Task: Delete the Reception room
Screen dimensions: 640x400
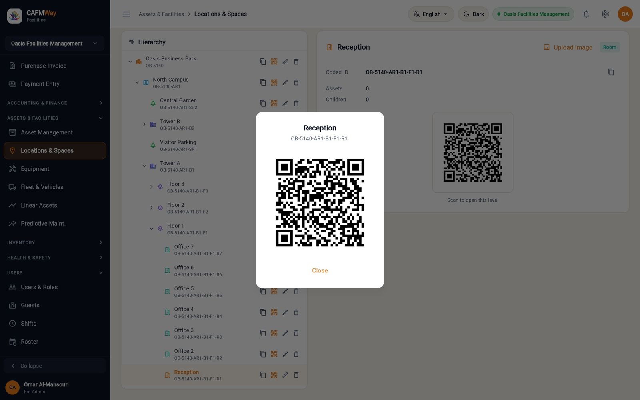Action: tap(296, 375)
